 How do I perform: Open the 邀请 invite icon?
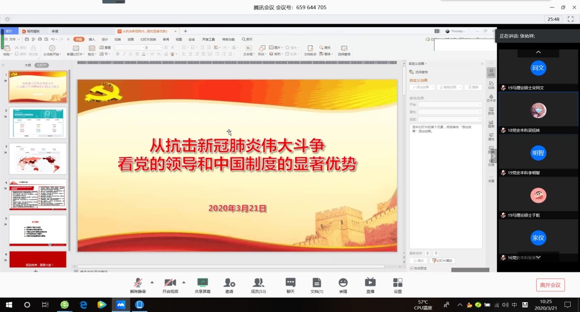point(229,283)
